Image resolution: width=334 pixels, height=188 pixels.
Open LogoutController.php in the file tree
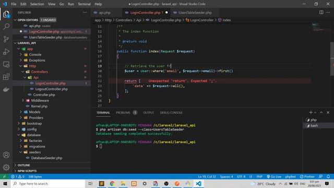pos(52,89)
